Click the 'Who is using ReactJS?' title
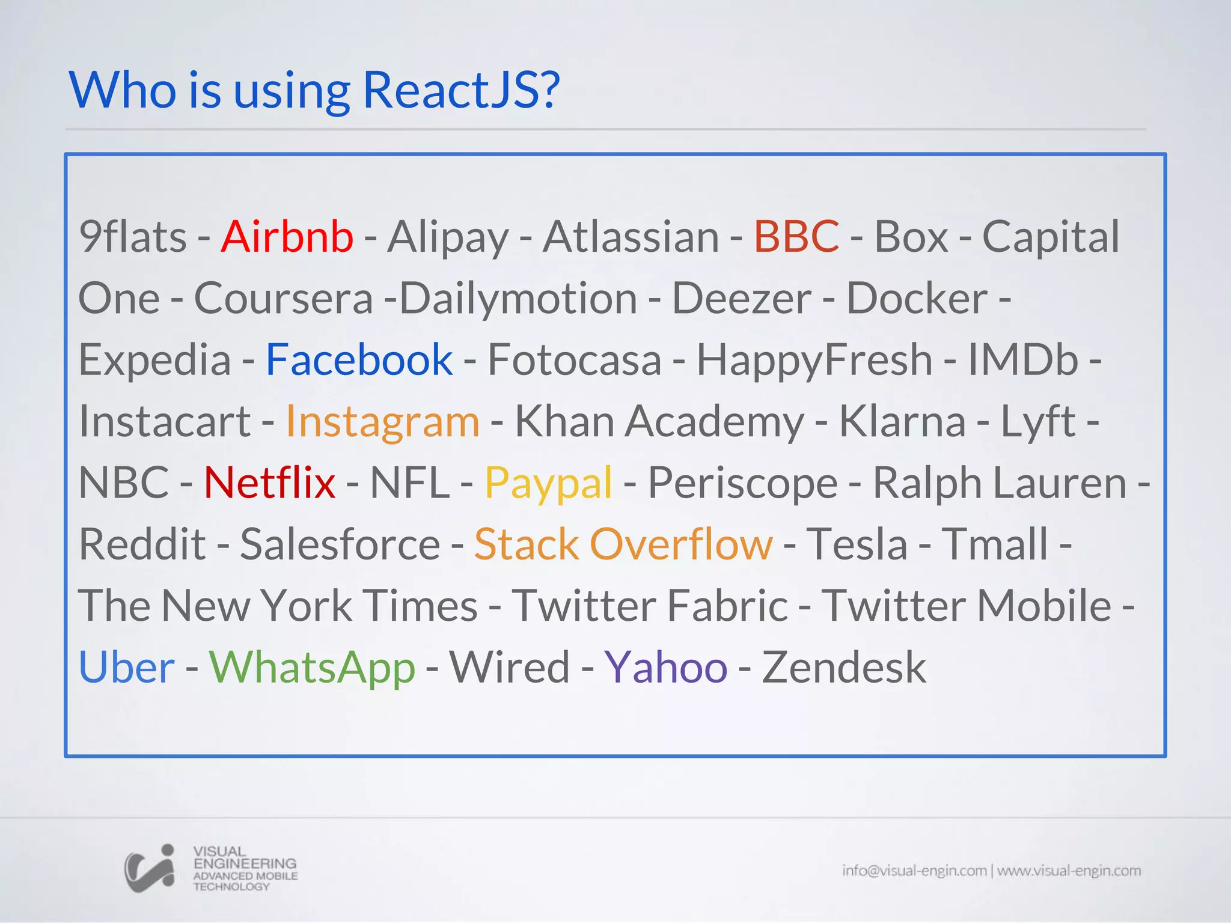 pyautogui.click(x=314, y=90)
